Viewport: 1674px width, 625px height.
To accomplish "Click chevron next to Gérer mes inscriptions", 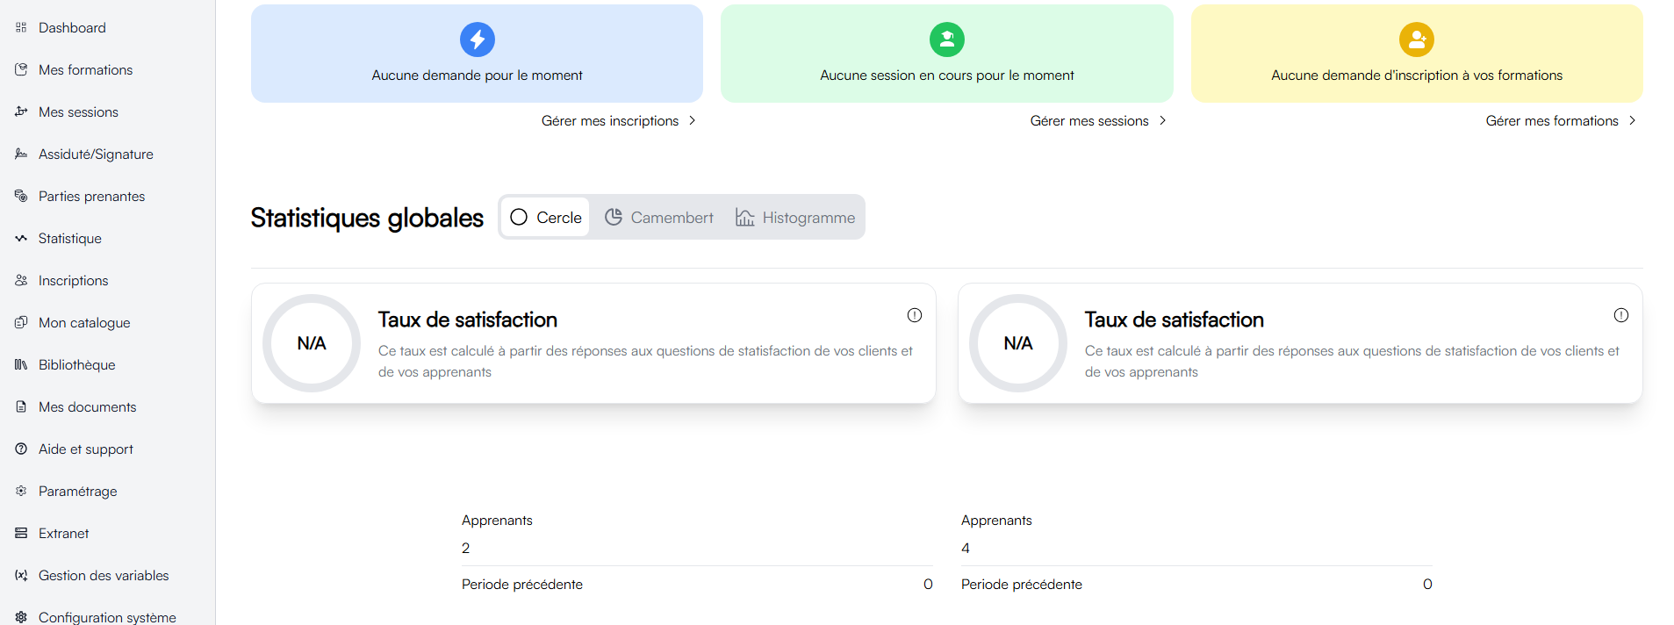I will pyautogui.click(x=693, y=121).
